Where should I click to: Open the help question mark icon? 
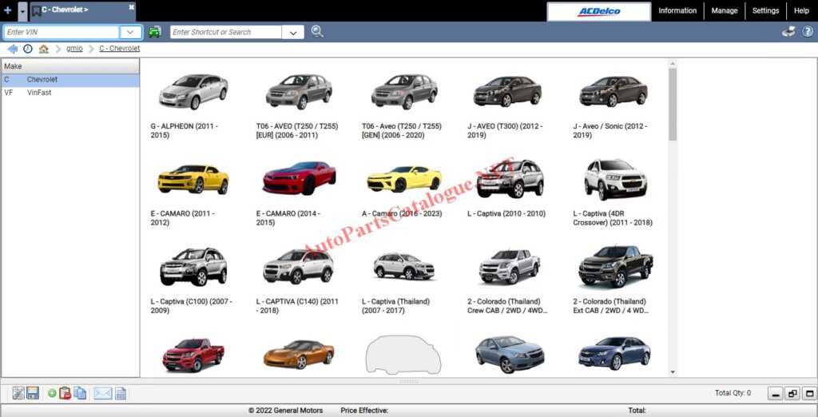pos(807,31)
